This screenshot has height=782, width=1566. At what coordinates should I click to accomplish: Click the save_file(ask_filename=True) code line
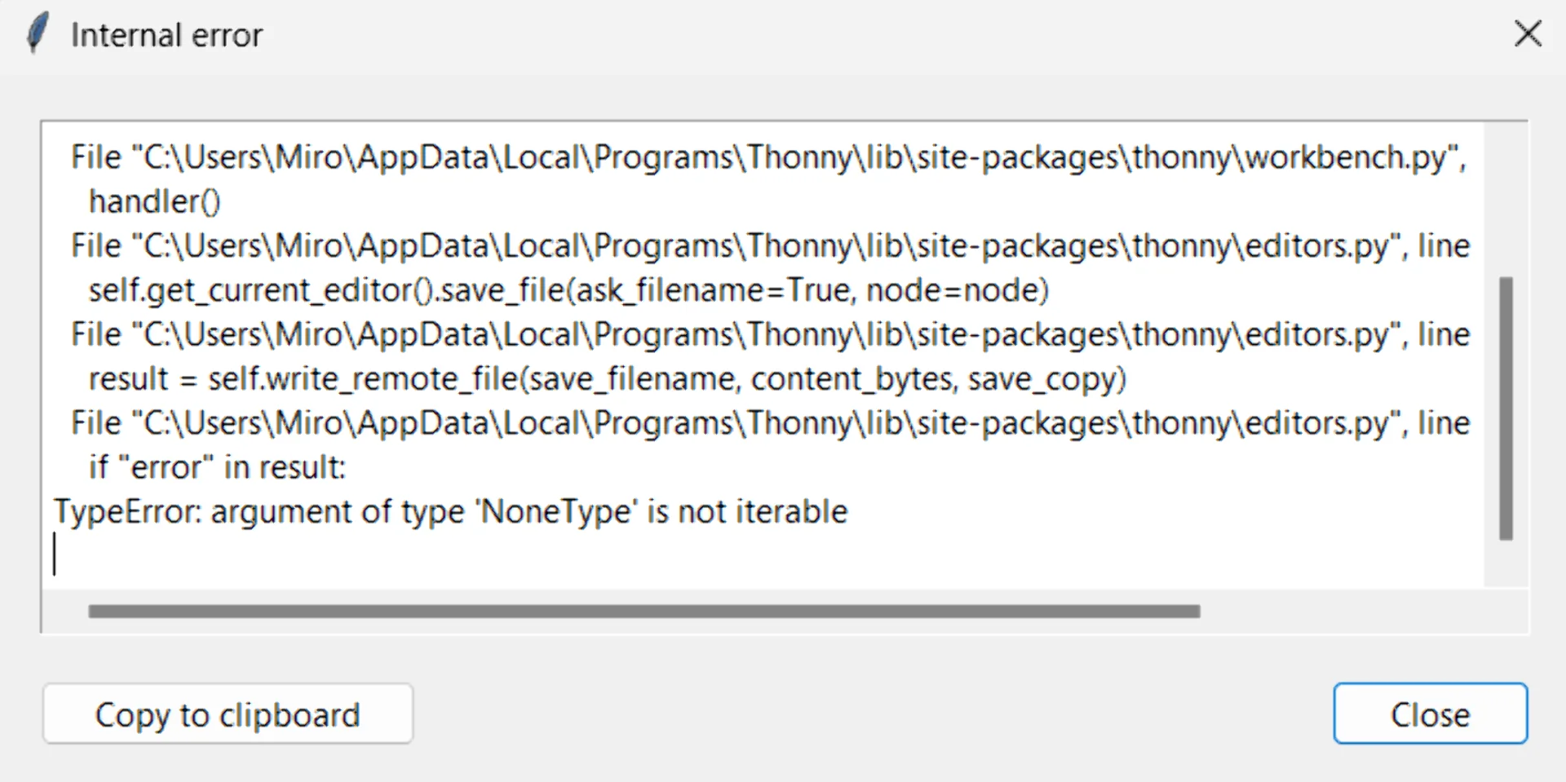568,290
